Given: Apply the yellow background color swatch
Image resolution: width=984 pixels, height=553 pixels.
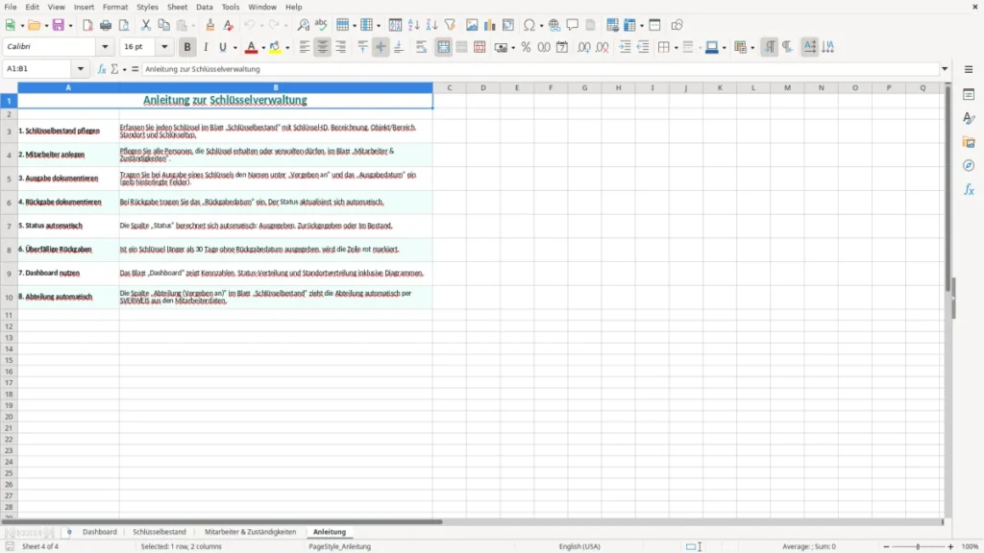Looking at the screenshot, I should point(276,47).
